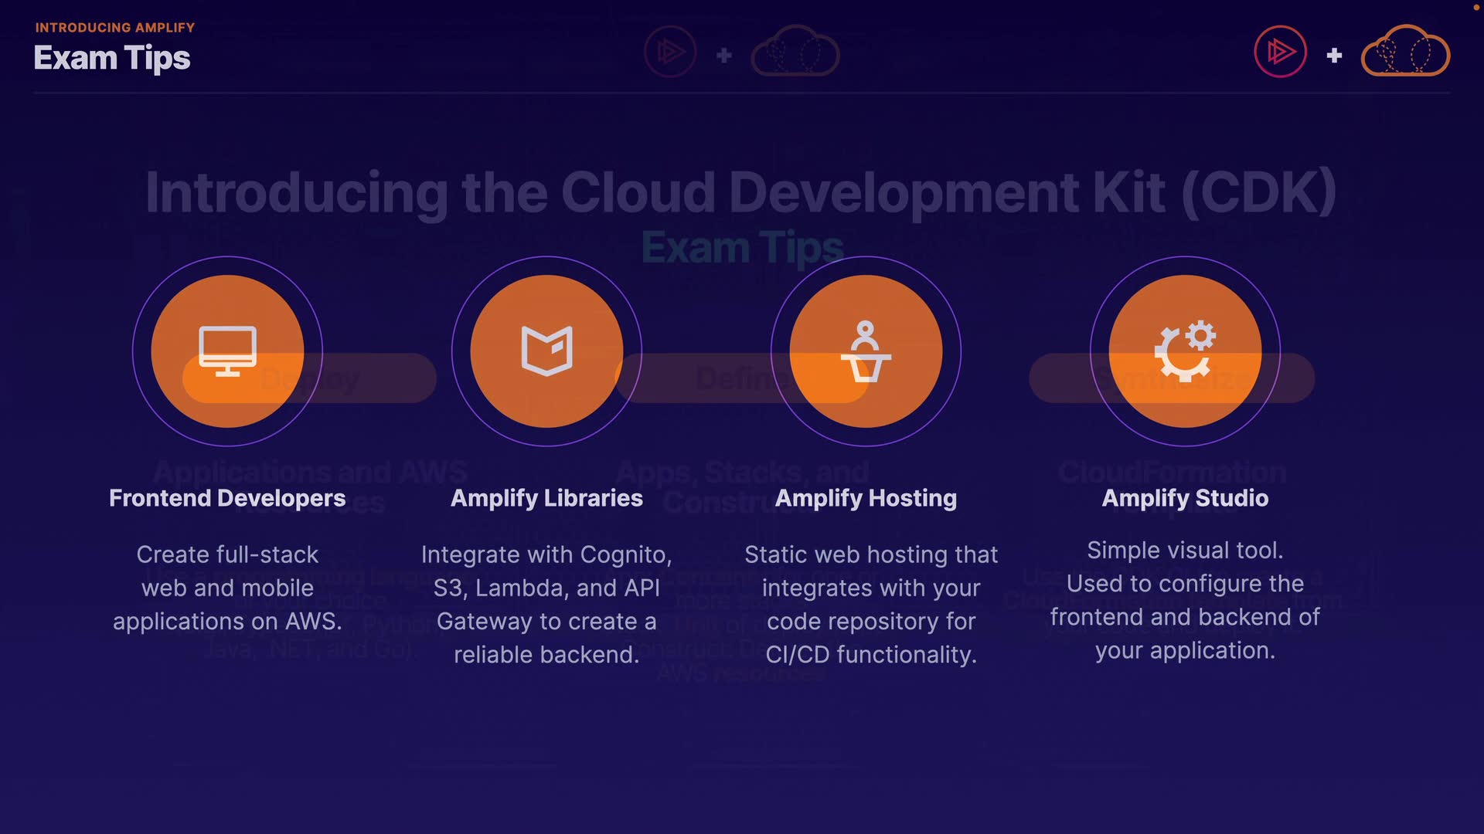Click the monitor icon for Frontend Developers
This screenshot has height=834, width=1484.
point(227,351)
